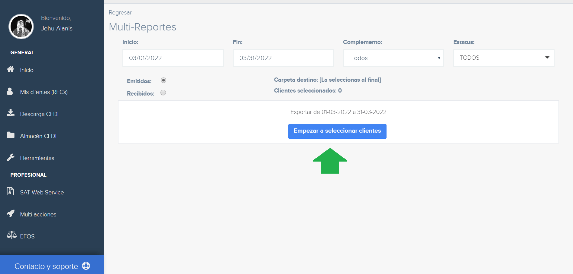Open Almacén CFDI folder icon
This screenshot has height=274, width=573.
tap(10, 135)
